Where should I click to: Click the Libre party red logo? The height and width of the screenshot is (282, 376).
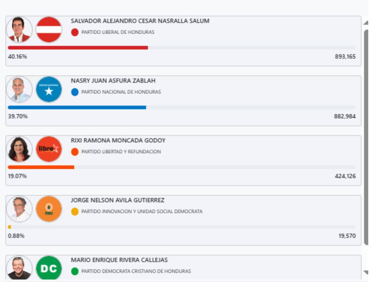pyautogui.click(x=49, y=149)
